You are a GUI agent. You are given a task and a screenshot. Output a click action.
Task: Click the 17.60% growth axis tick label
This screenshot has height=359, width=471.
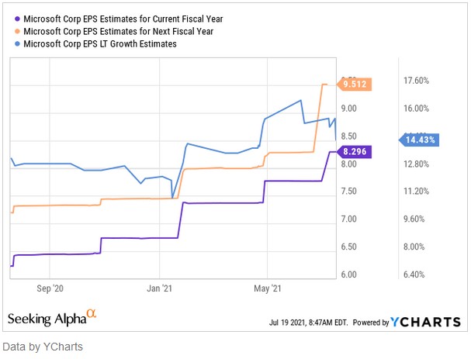coord(416,81)
